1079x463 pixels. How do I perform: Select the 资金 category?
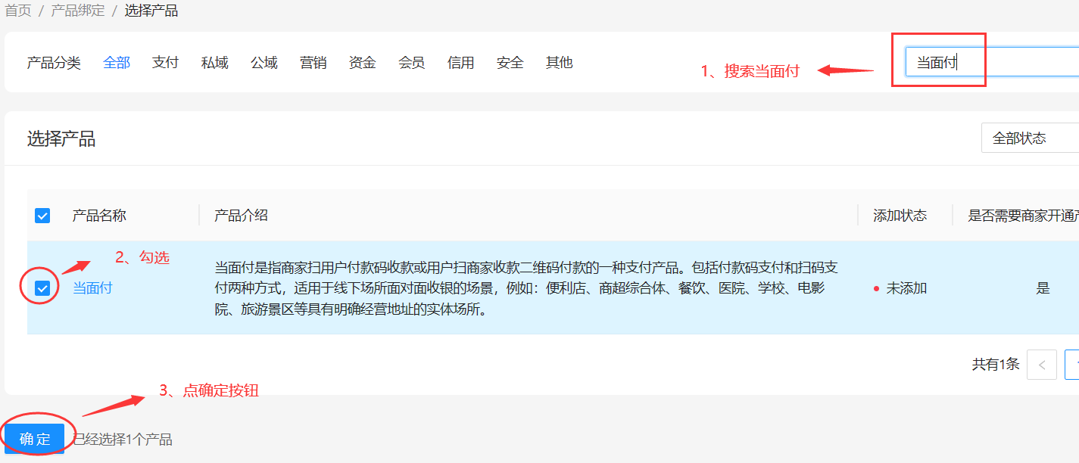pos(362,63)
